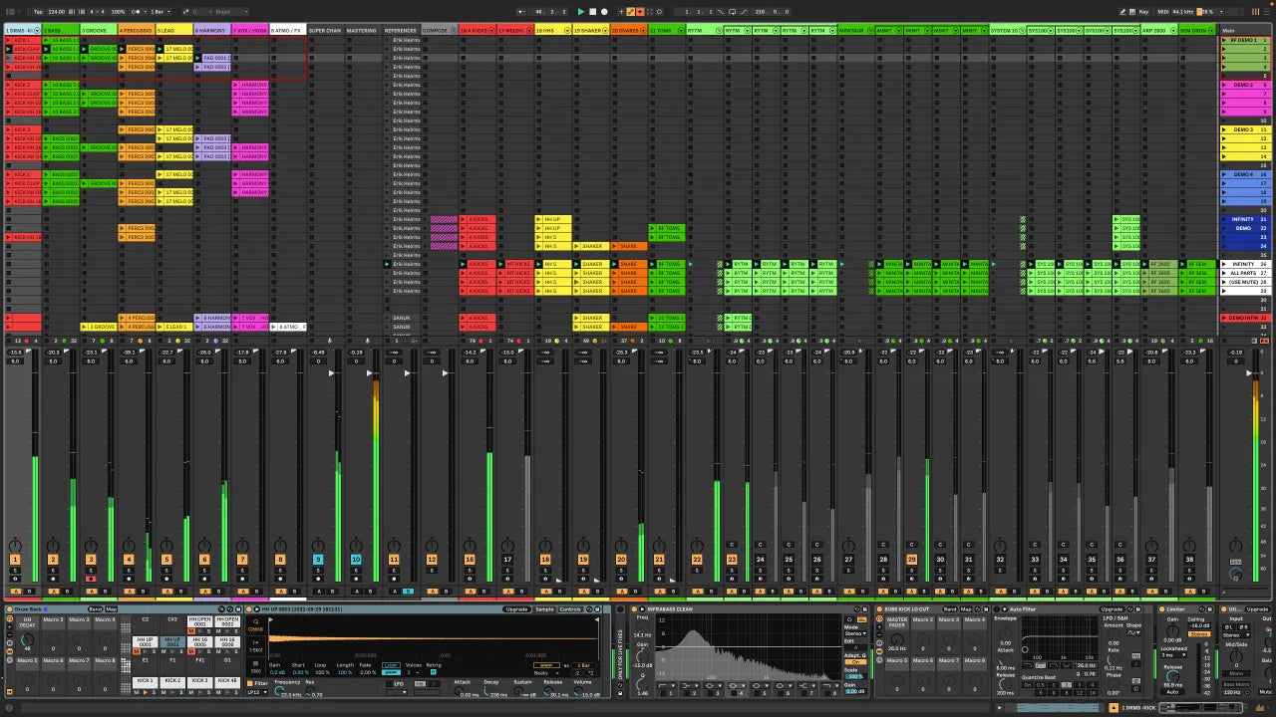Toggle track 10 activator button

pos(356,561)
